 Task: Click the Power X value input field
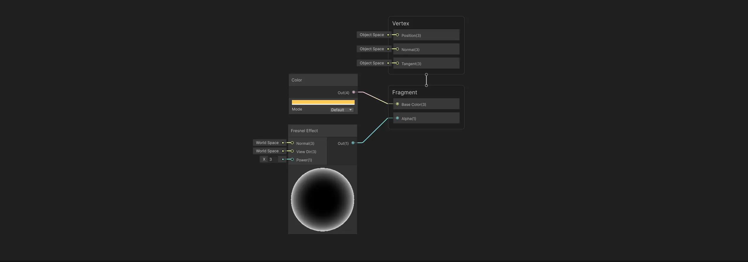coord(273,159)
